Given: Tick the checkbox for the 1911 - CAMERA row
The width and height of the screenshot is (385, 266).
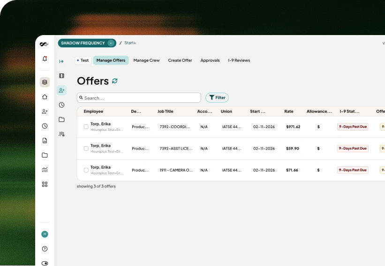Looking at the screenshot, I should point(86,170).
